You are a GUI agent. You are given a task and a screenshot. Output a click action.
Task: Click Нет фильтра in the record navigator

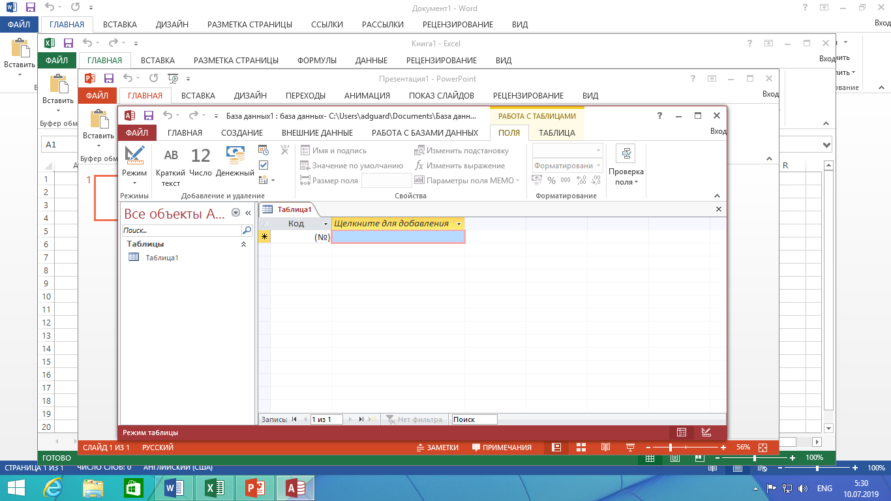point(414,419)
